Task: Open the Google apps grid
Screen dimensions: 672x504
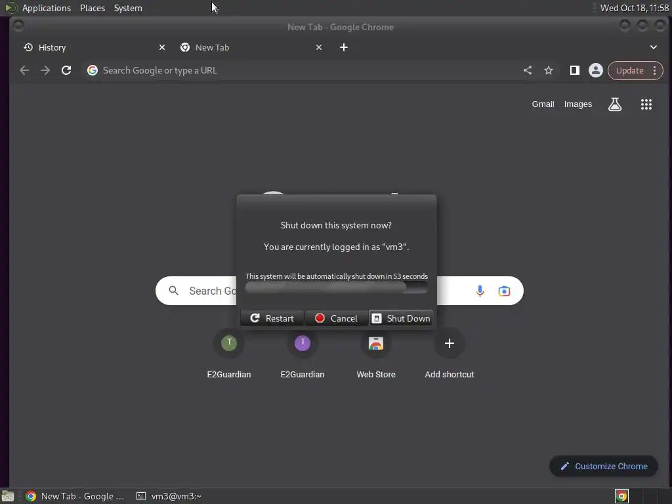Action: click(x=646, y=104)
